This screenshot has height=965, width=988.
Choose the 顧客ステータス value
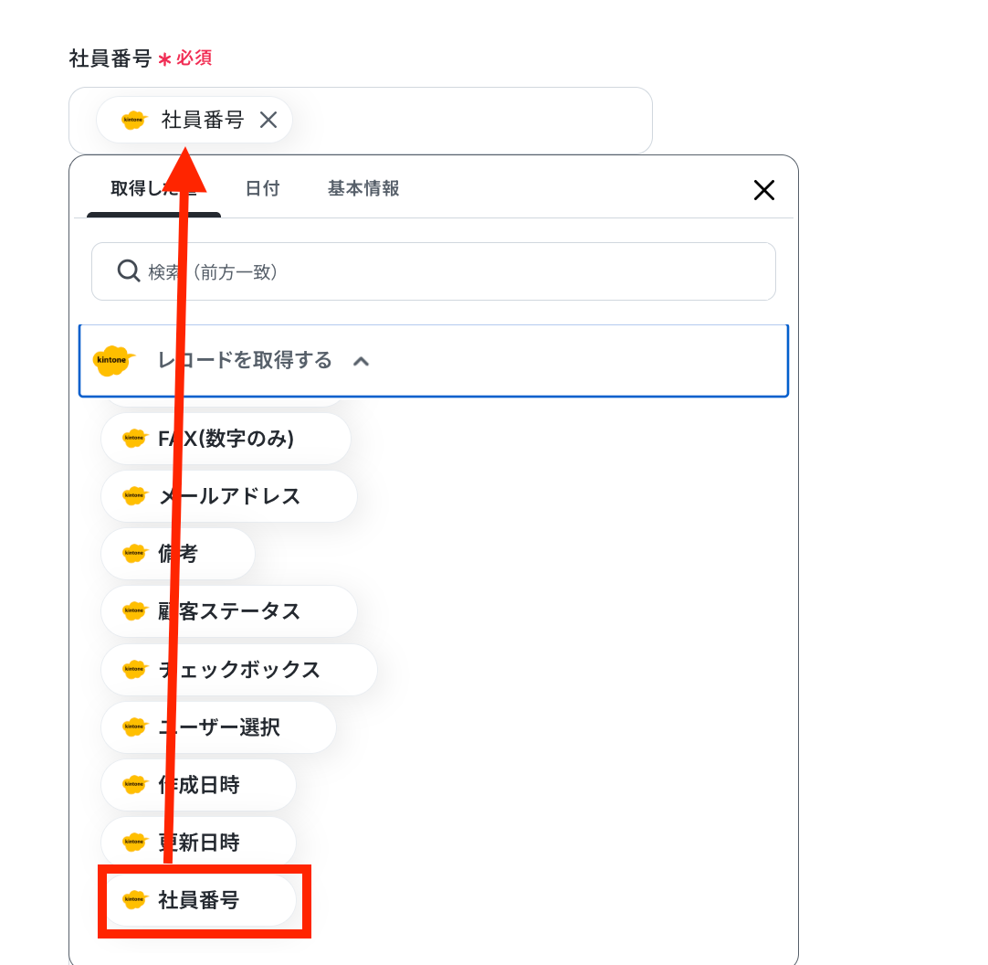[229, 611]
